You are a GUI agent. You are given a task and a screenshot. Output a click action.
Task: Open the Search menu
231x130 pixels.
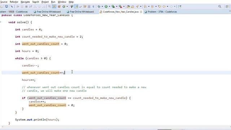point(36,2)
